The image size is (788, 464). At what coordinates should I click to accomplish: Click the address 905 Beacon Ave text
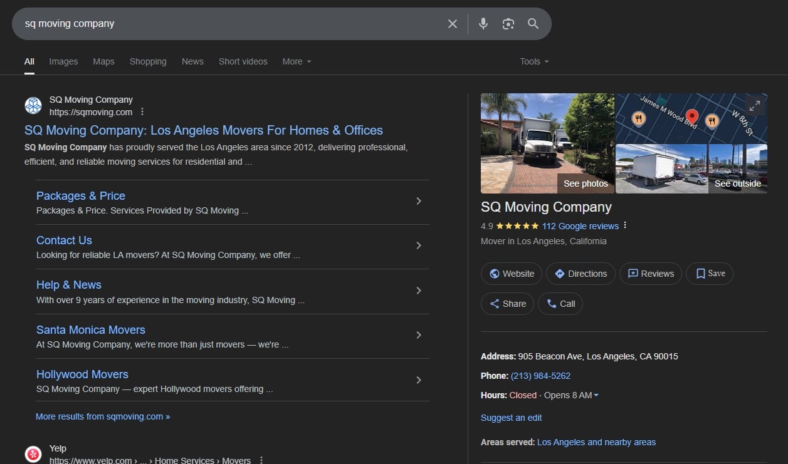598,356
